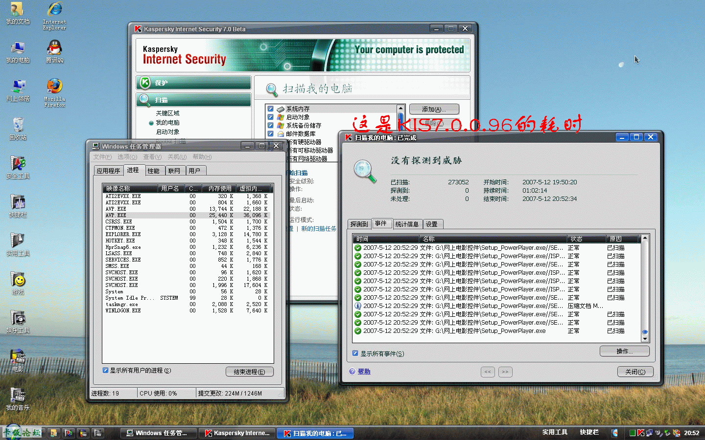Click the 卡饭论坛 start button
Screen dimensions: 705x440
coord(23,433)
